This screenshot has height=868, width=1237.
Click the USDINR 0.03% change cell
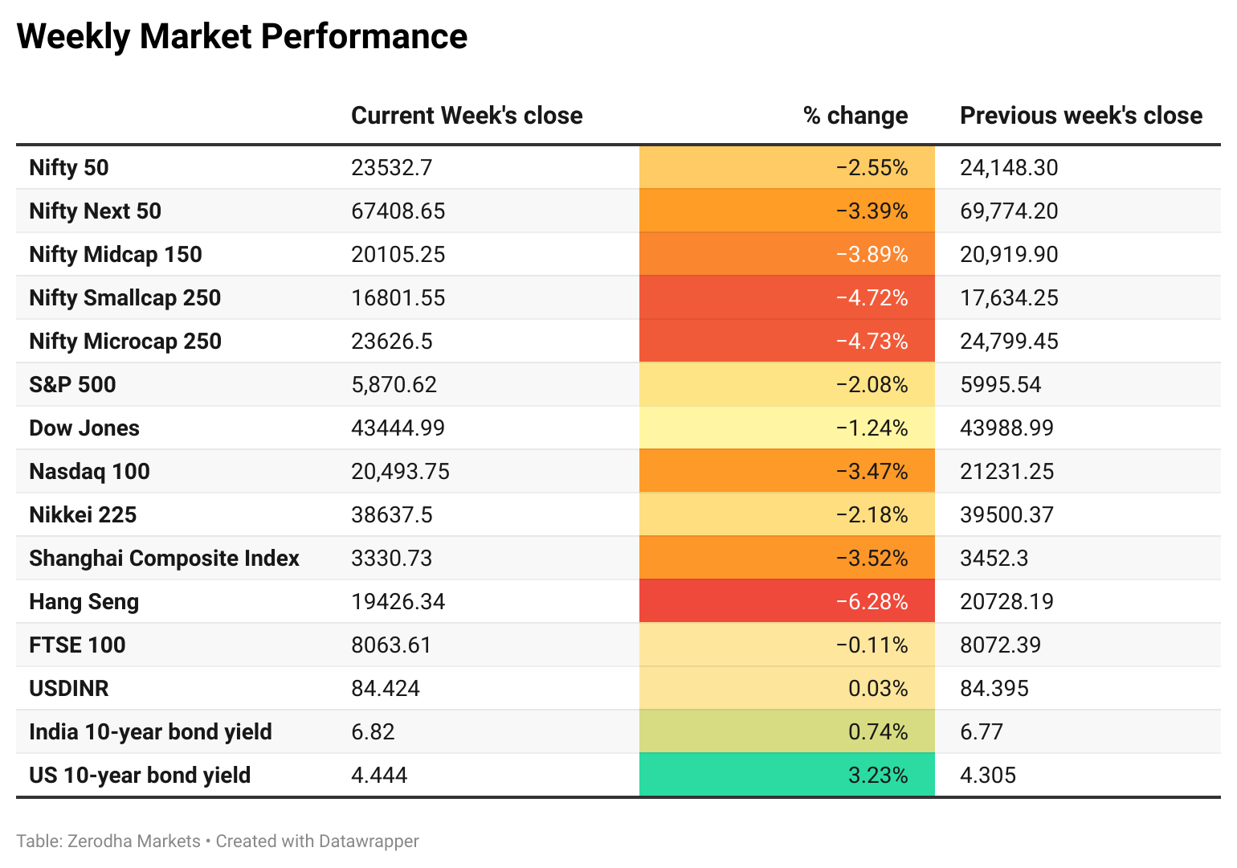click(x=787, y=688)
